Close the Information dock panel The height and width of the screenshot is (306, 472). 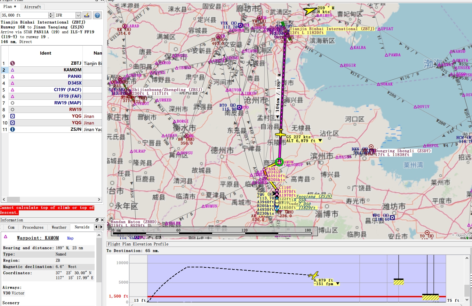[x=102, y=220]
